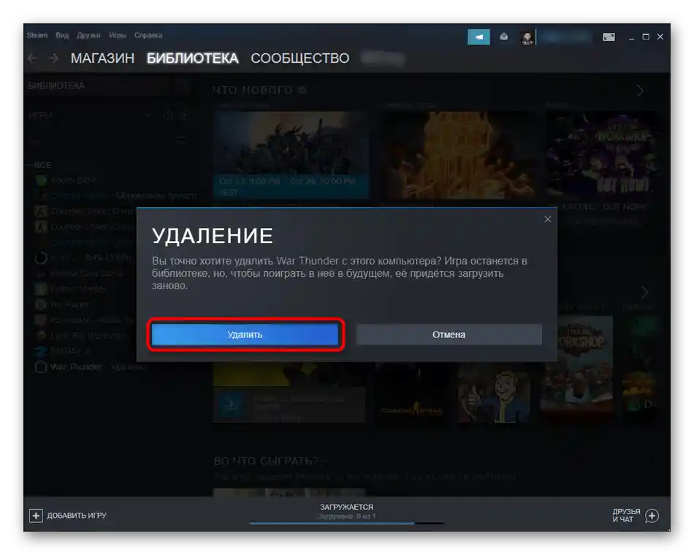Open the Игры menu
The image size is (694, 555).
click(x=118, y=35)
